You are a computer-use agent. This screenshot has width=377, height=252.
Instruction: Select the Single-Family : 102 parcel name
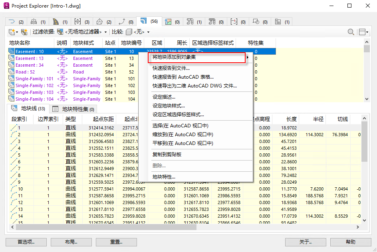tap(34, 85)
